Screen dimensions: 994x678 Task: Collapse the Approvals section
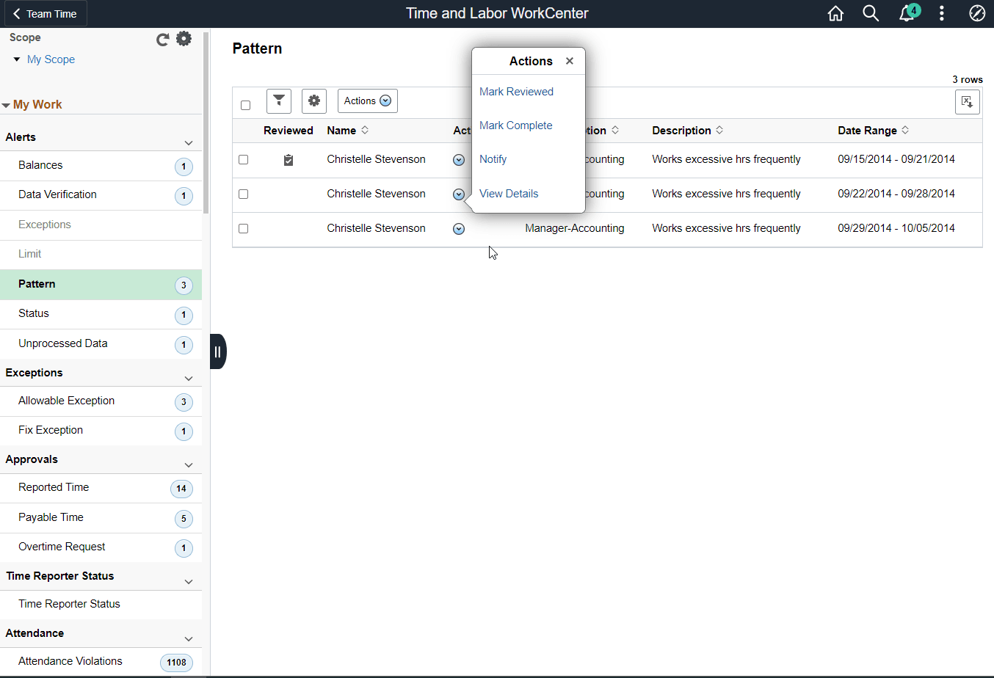pos(189,464)
